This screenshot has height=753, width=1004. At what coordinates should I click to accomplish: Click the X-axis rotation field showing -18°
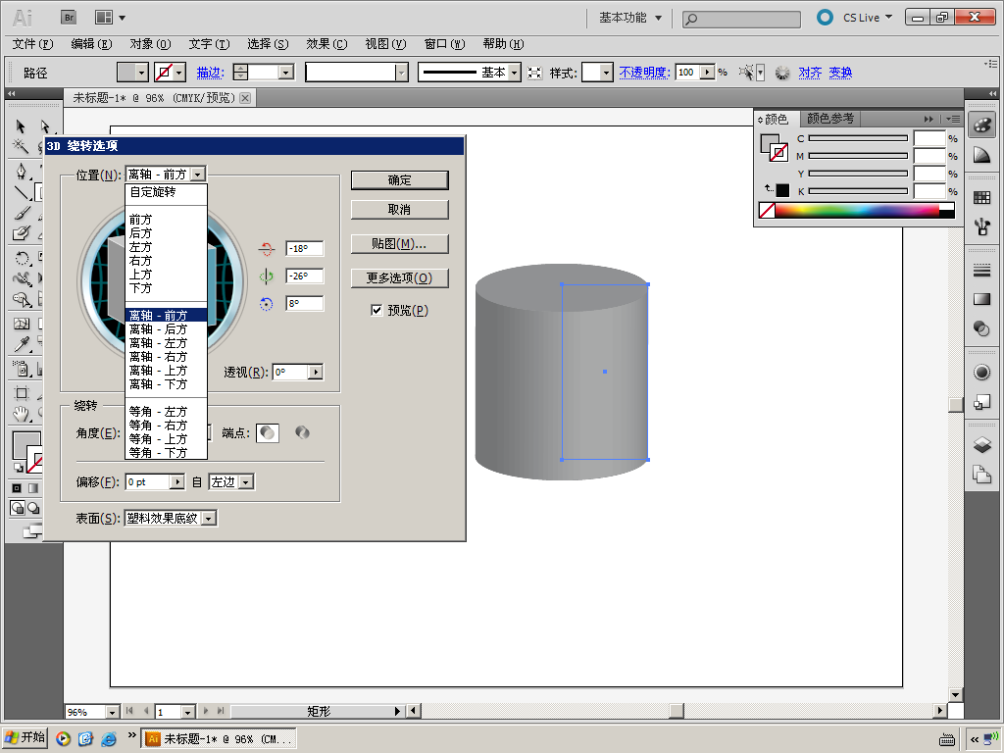304,249
